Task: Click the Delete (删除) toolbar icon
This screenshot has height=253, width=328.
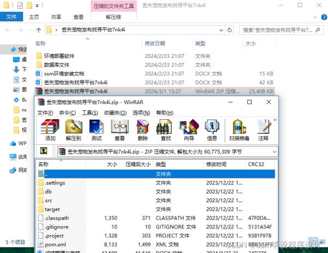Action: click(143, 130)
